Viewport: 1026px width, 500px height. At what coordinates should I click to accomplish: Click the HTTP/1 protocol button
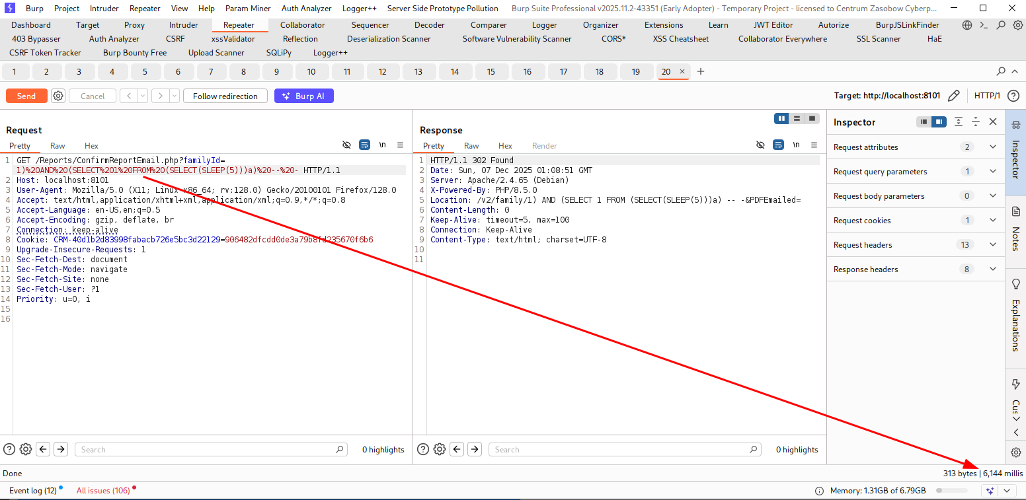[x=987, y=96]
